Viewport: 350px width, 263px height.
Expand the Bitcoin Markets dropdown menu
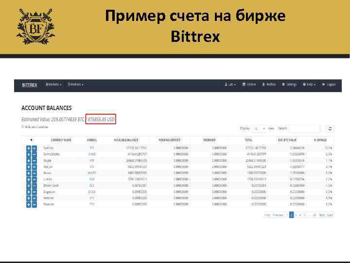click(x=53, y=85)
